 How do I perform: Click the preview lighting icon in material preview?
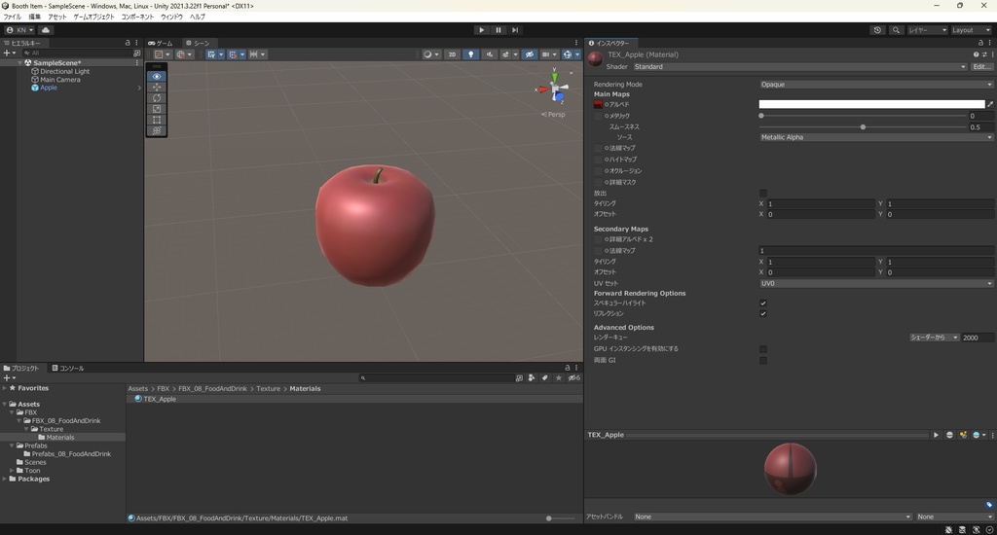coord(963,435)
